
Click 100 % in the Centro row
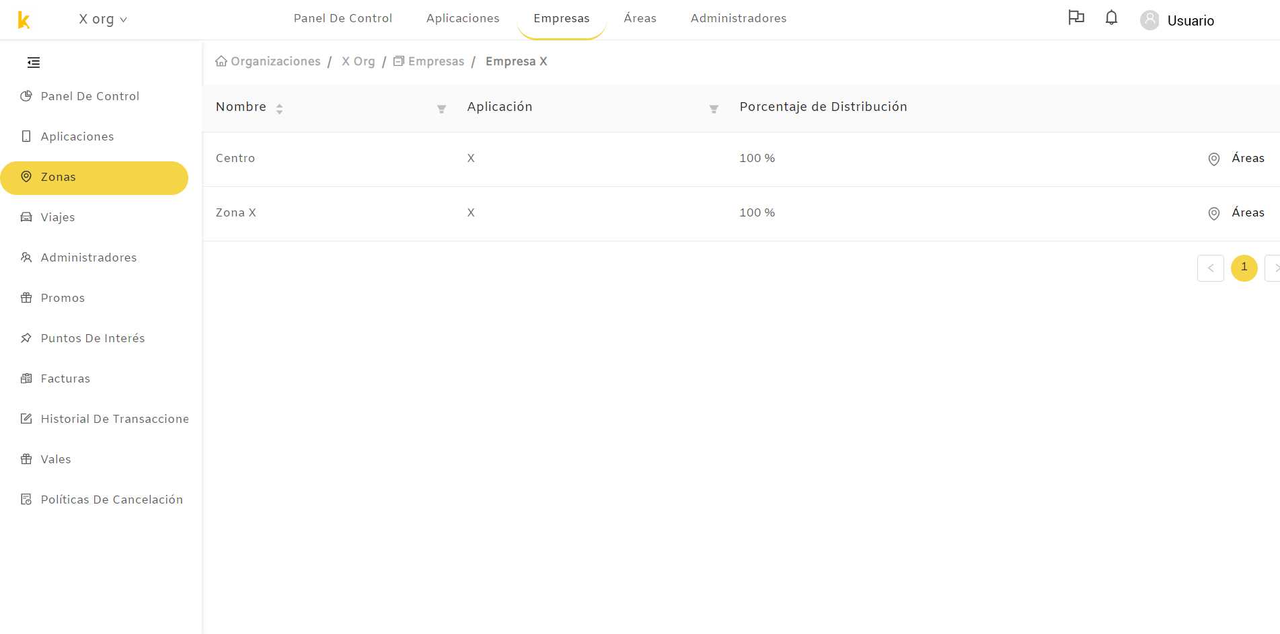(x=757, y=158)
